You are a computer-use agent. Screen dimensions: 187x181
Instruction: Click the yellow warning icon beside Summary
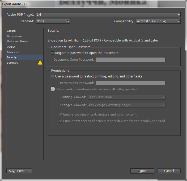tap(40, 63)
